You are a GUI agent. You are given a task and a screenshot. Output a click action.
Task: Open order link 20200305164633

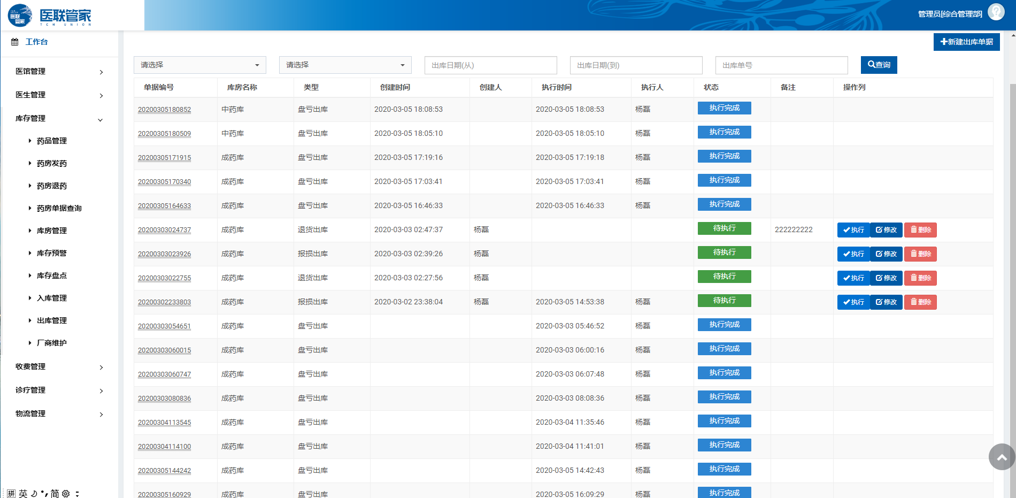pos(164,206)
